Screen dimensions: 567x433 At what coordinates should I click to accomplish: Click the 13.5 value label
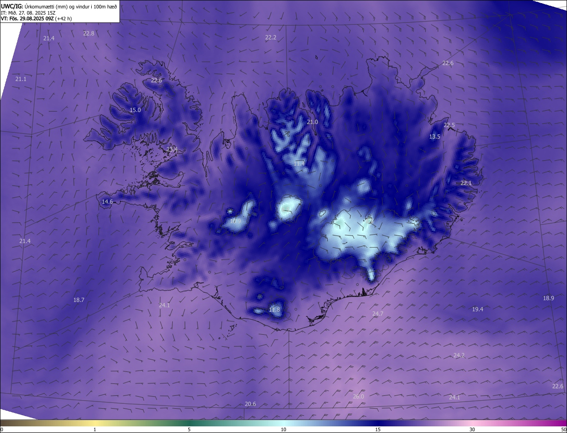(435, 136)
